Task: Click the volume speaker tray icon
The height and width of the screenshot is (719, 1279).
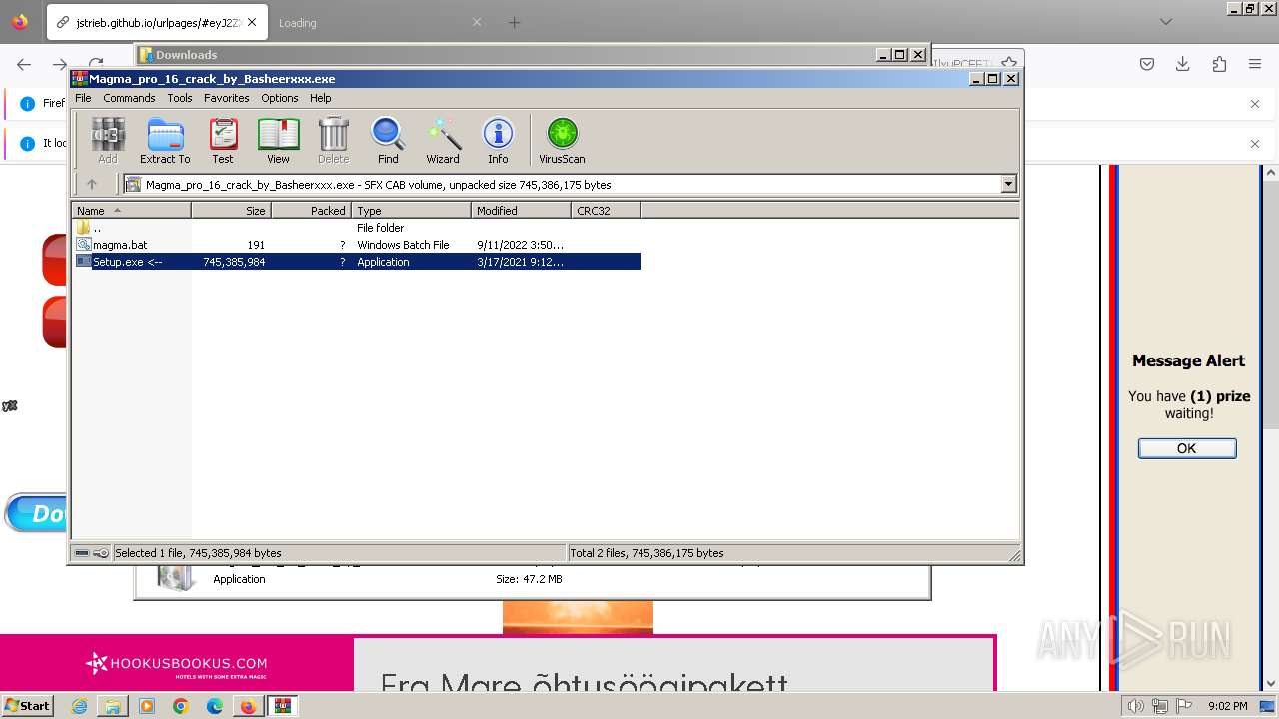Action: (1136, 706)
